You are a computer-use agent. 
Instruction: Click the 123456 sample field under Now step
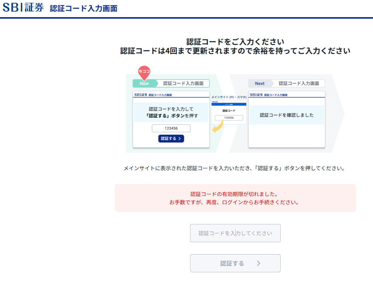coord(171,128)
